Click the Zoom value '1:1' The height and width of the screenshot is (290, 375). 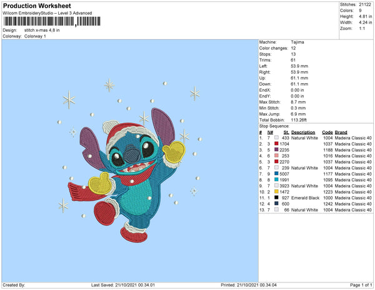coord(362,29)
